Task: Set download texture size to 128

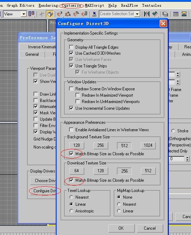Action: pyautogui.click(x=100, y=171)
